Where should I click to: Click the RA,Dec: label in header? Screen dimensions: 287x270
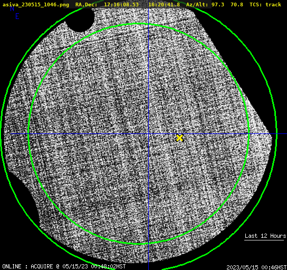(x=87, y=4)
